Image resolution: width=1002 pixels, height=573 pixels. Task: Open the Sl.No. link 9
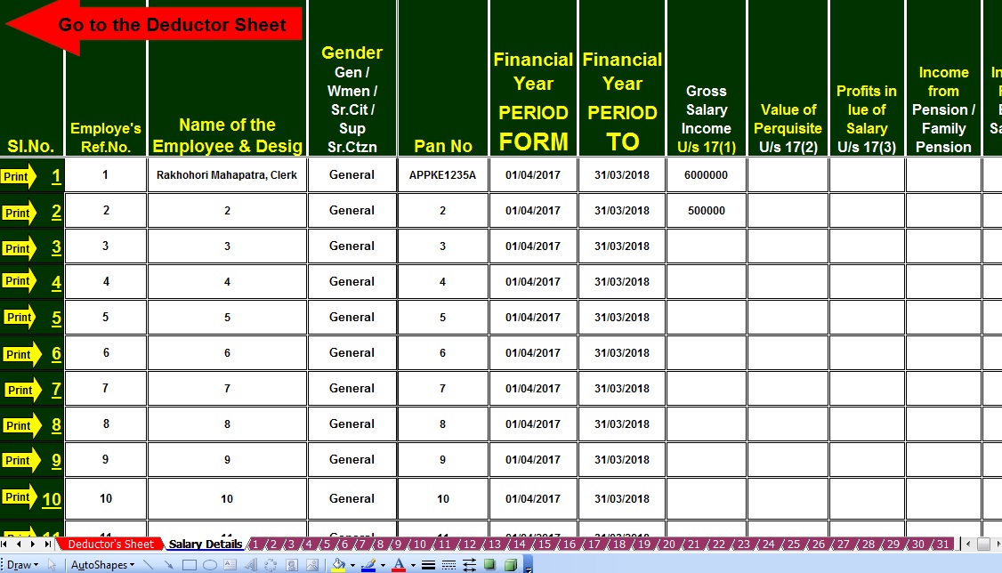point(56,461)
